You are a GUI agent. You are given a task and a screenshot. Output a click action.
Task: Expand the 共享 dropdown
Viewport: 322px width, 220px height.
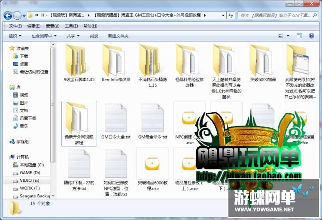73,36
